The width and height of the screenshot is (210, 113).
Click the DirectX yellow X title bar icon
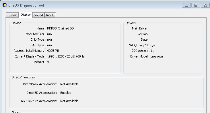pyautogui.click(x=5, y=5)
